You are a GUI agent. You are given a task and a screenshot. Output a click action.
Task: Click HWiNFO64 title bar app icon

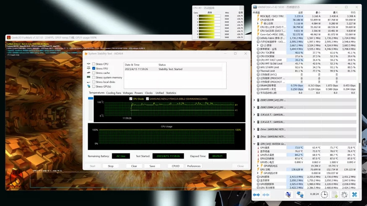pyautogui.click(x=255, y=7)
